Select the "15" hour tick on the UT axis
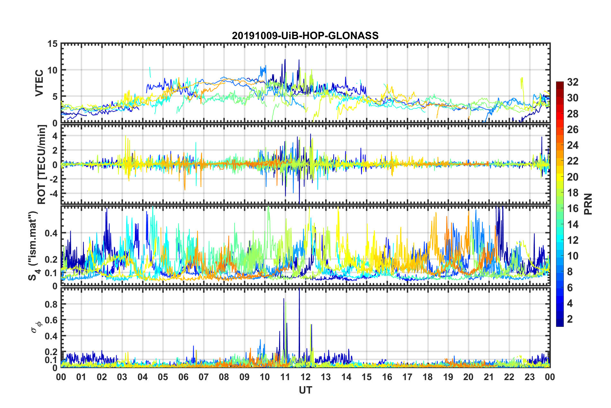Viewport: 611px width, 408px height. pos(367,377)
